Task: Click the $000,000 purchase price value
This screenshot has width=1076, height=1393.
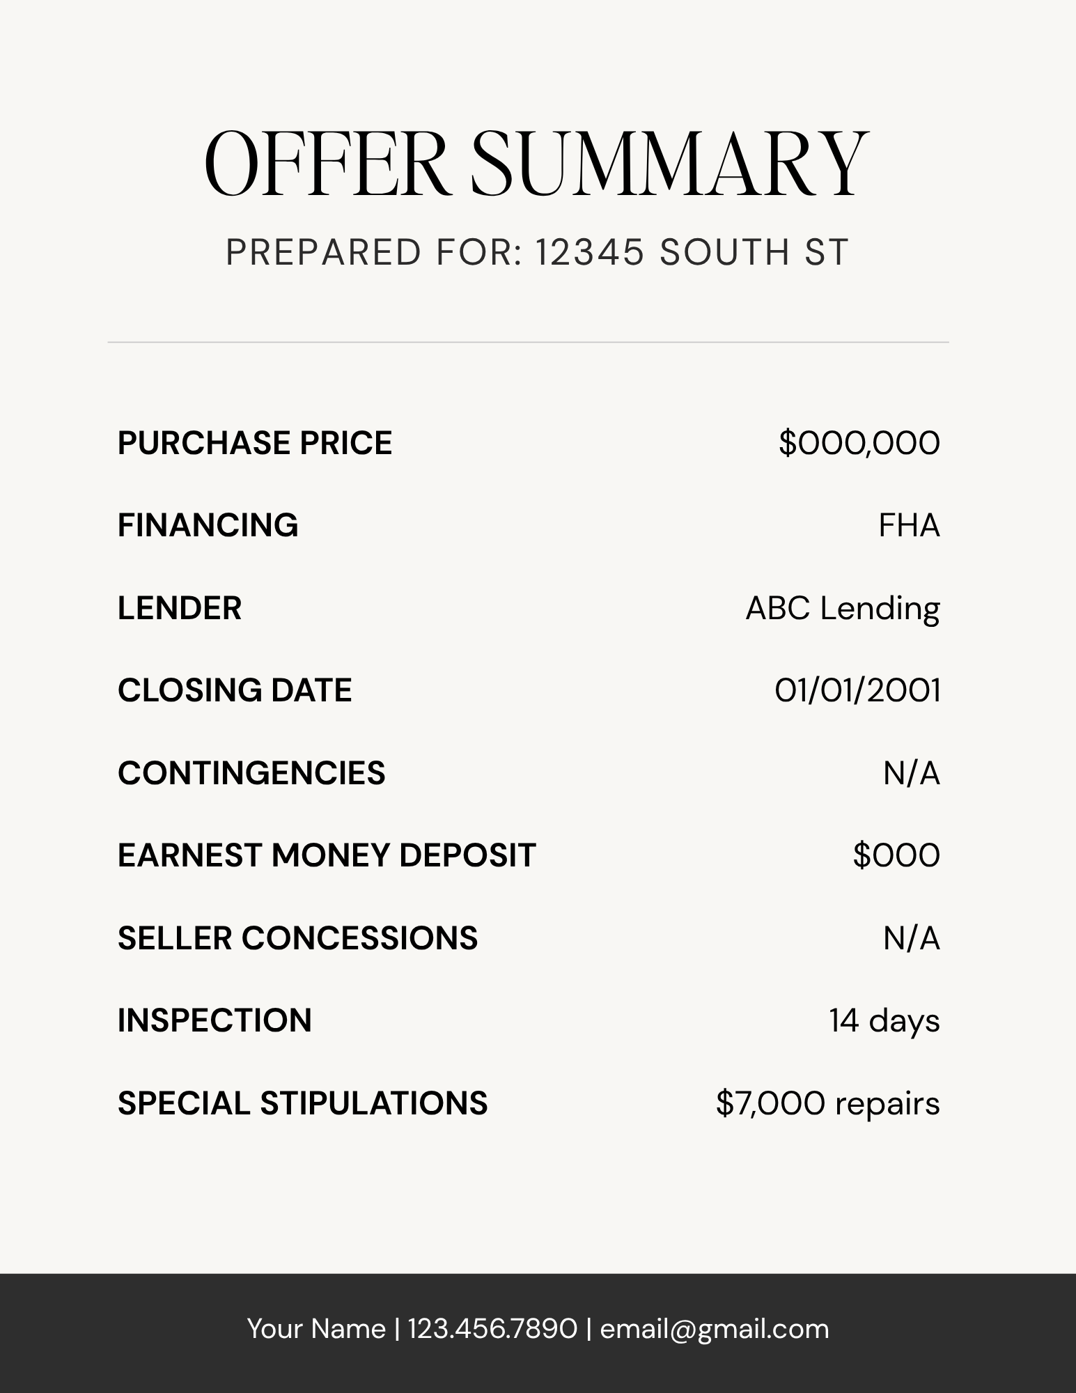Action: point(859,443)
